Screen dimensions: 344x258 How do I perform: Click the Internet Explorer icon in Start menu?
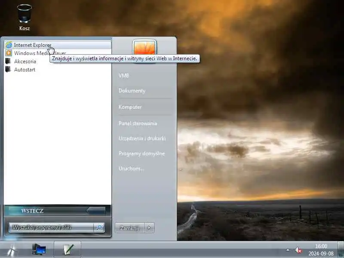9,45
